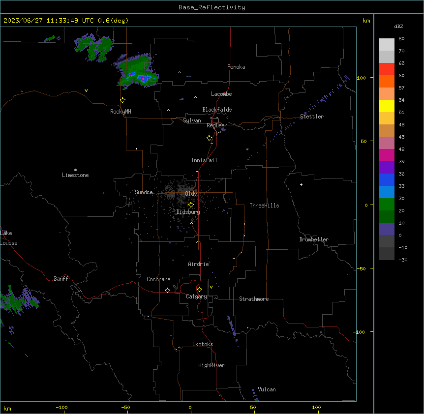Click the Ponoka town label
Image resolution: width=424 pixels, height=414 pixels.
tap(236, 67)
